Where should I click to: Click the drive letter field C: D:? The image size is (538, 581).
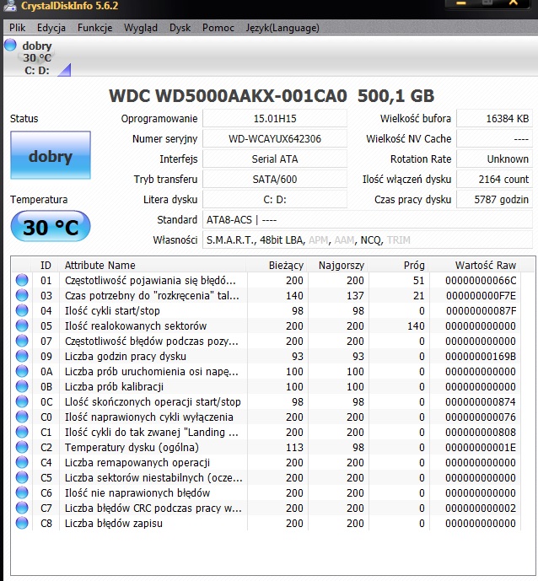[x=275, y=199]
